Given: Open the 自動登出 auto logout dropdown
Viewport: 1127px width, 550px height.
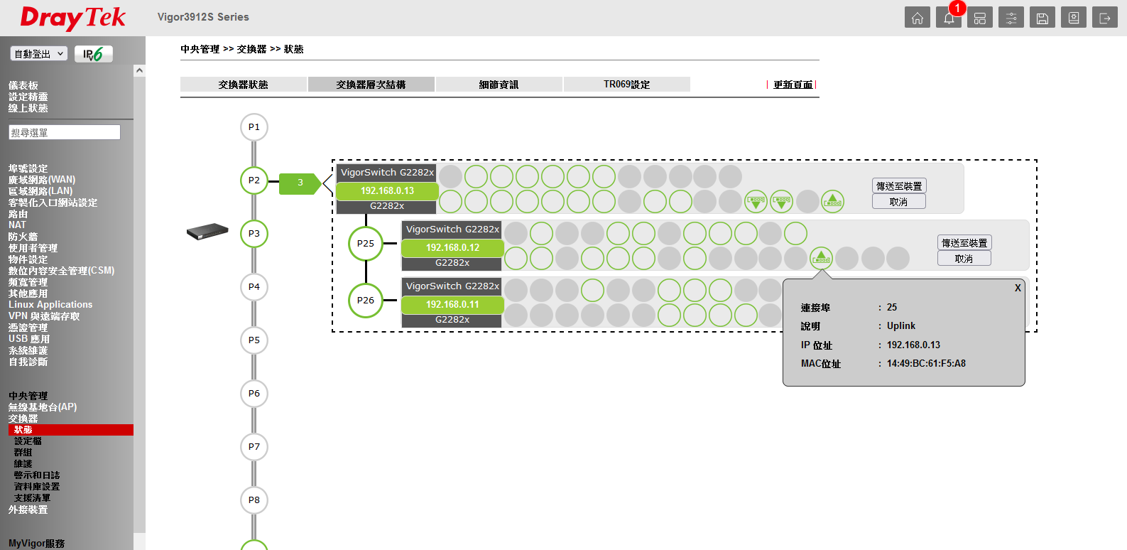Looking at the screenshot, I should [x=39, y=54].
